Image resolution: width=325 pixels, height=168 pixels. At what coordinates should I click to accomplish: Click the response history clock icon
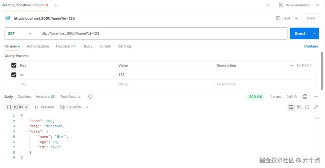pos(90,96)
